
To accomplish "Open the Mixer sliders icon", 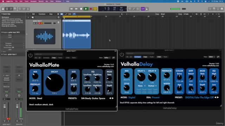I will click(x=24, y=9).
